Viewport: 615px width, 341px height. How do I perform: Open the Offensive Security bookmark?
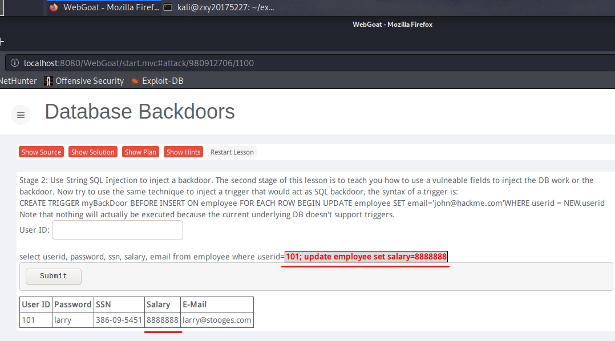point(84,81)
